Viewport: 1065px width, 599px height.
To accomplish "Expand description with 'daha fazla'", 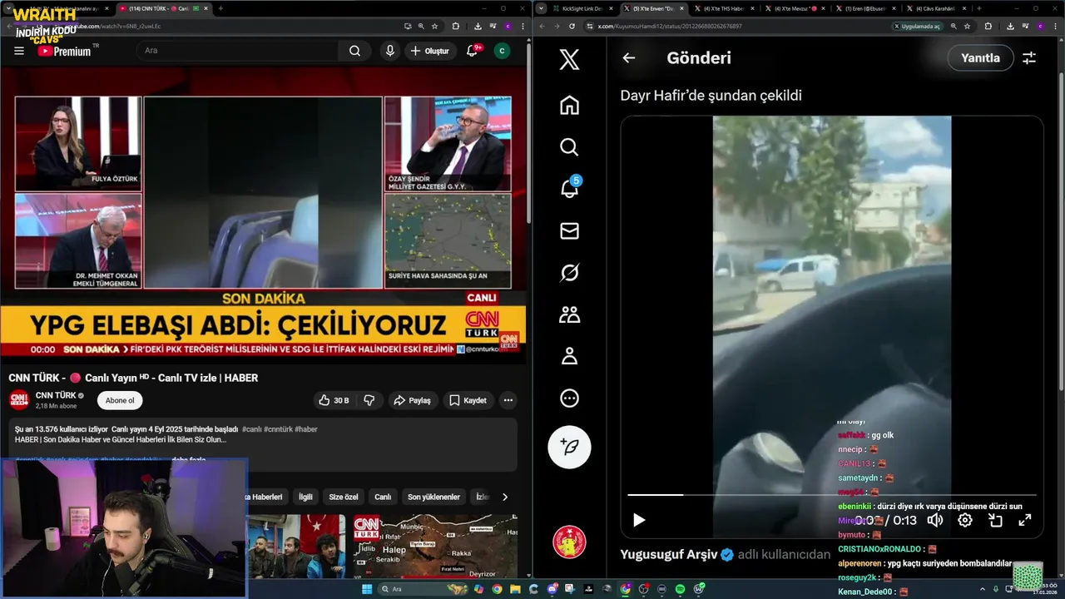I will click(189, 459).
